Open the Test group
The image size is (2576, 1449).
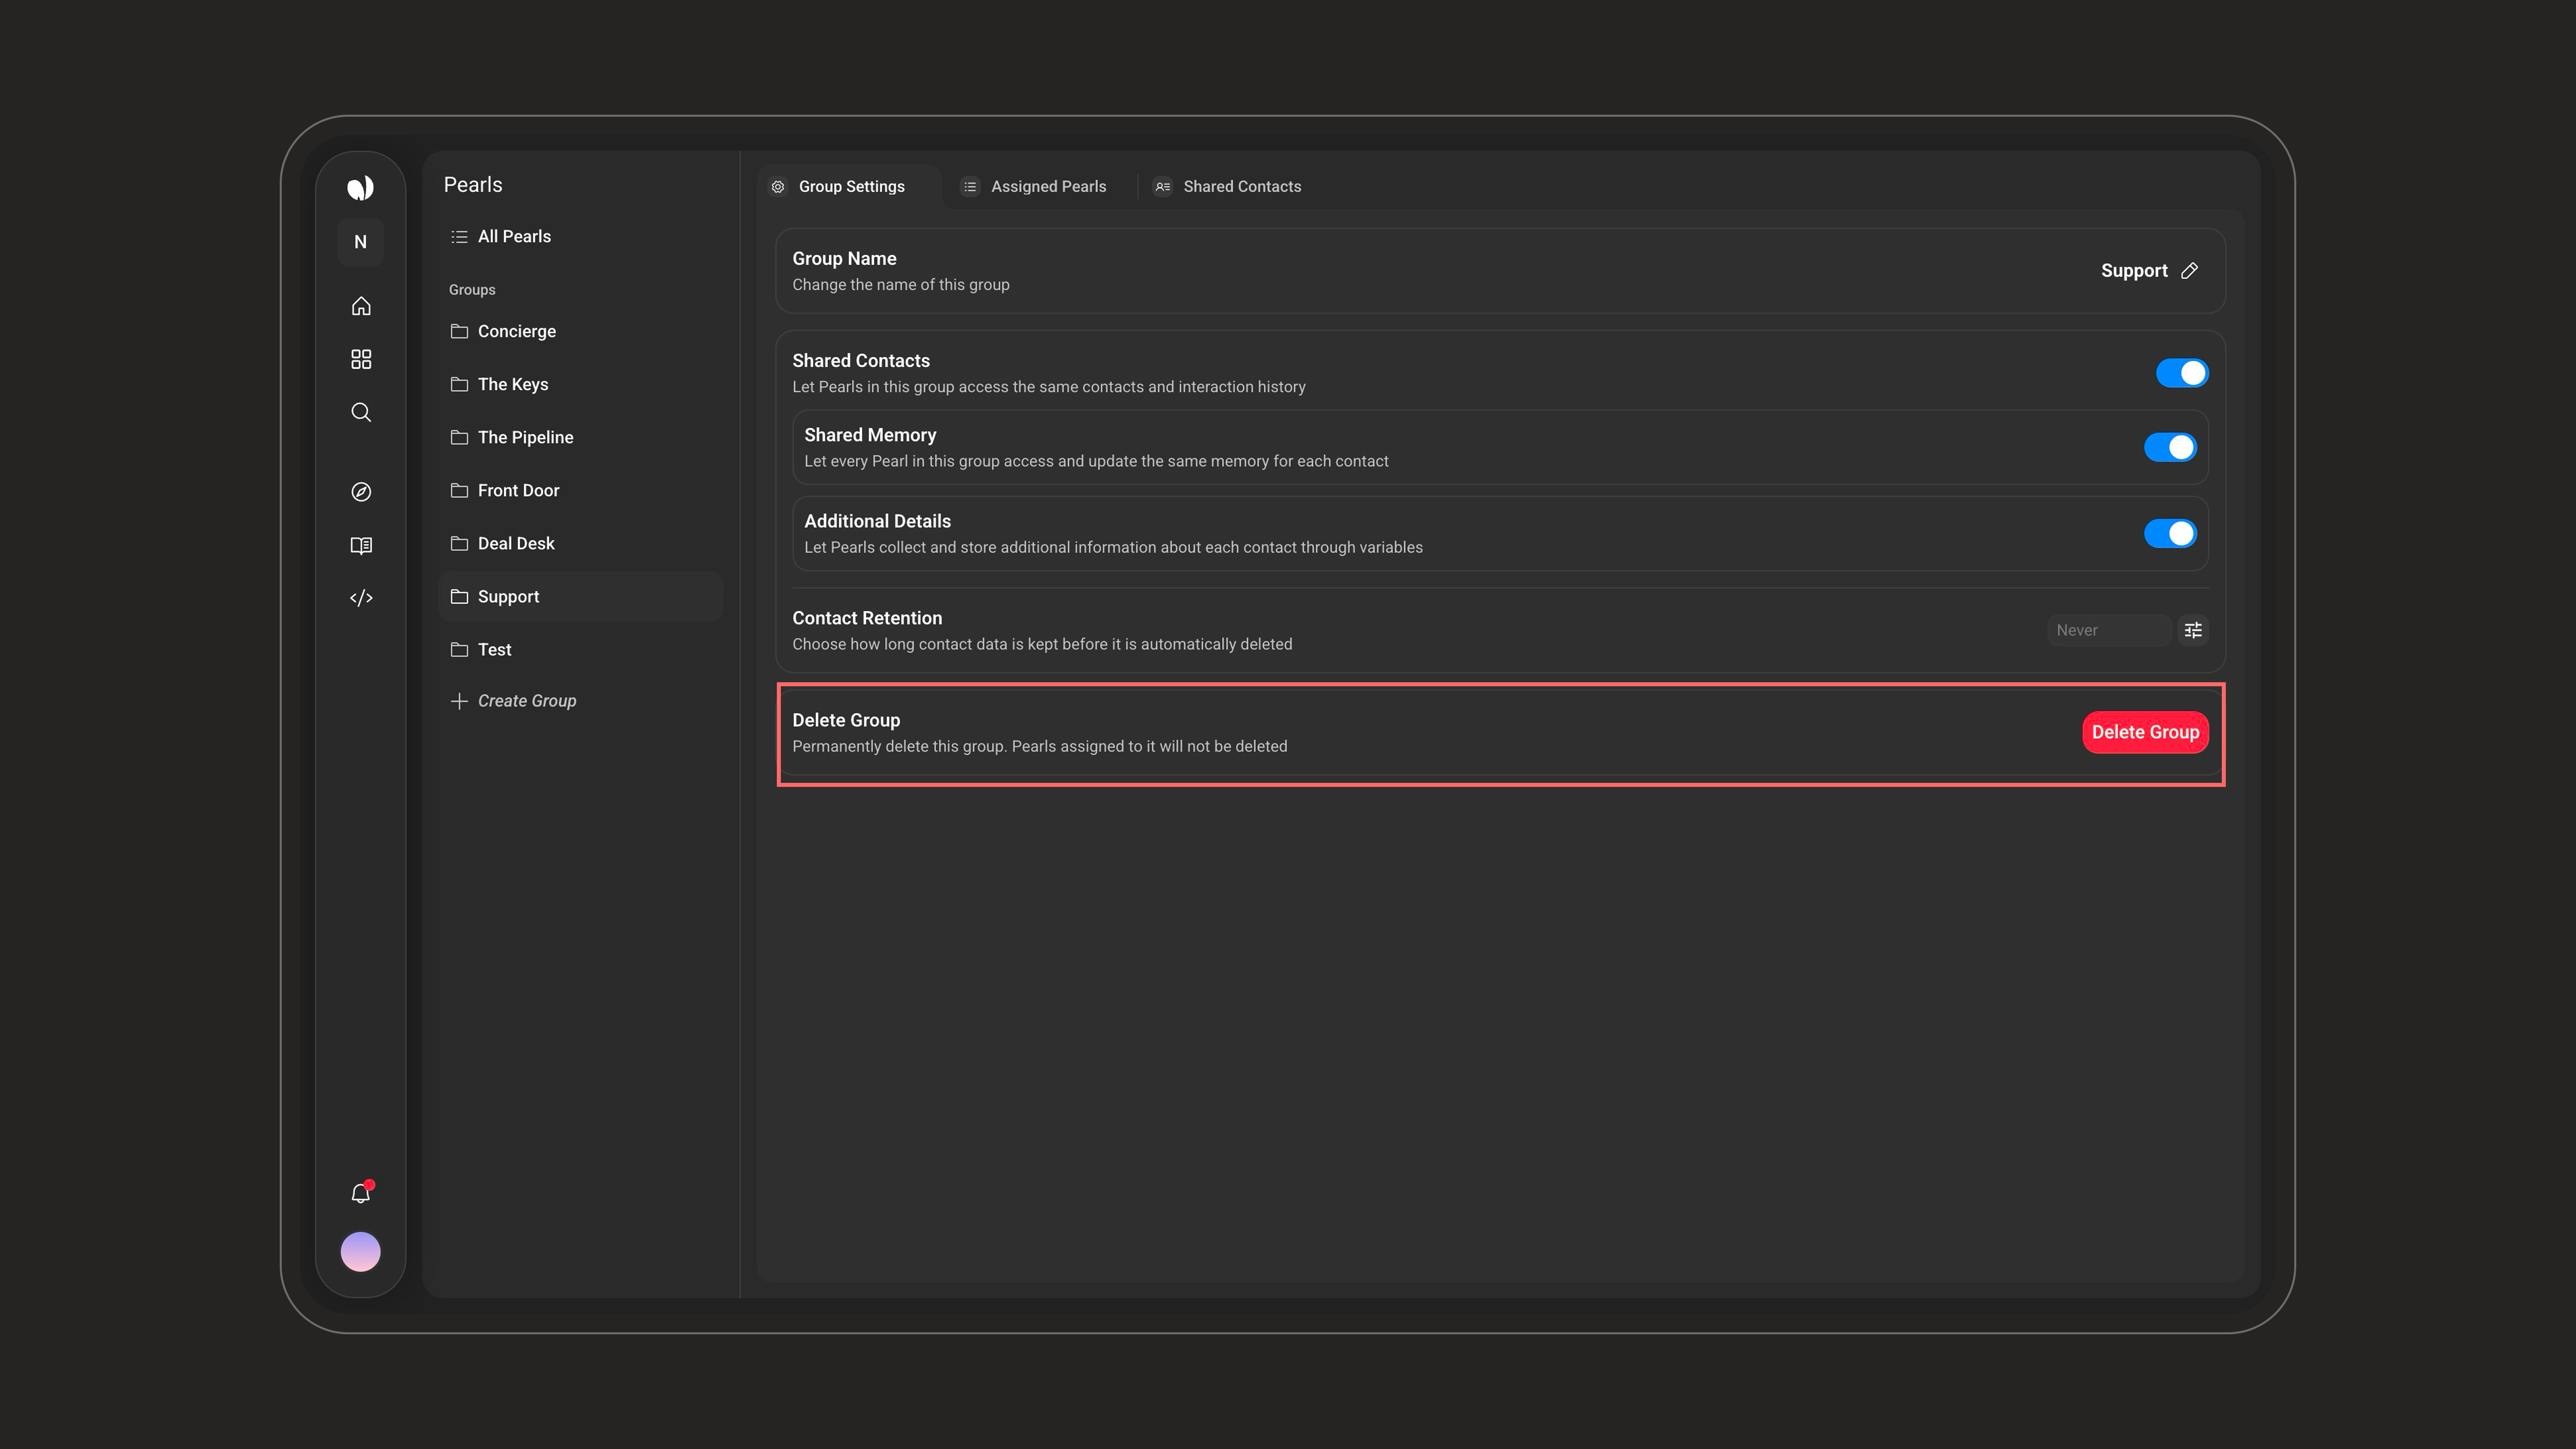click(x=580, y=650)
